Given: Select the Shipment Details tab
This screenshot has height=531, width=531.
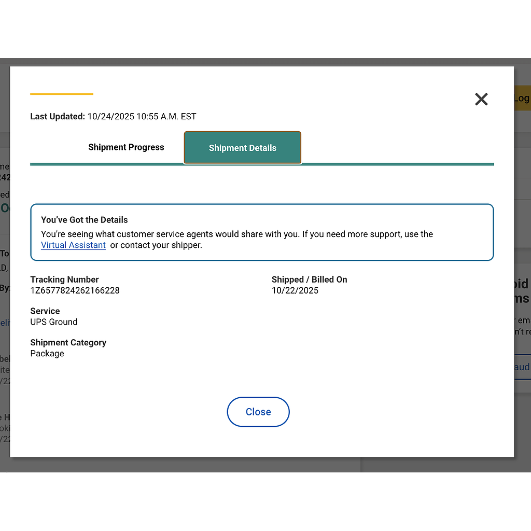Looking at the screenshot, I should 242,148.
